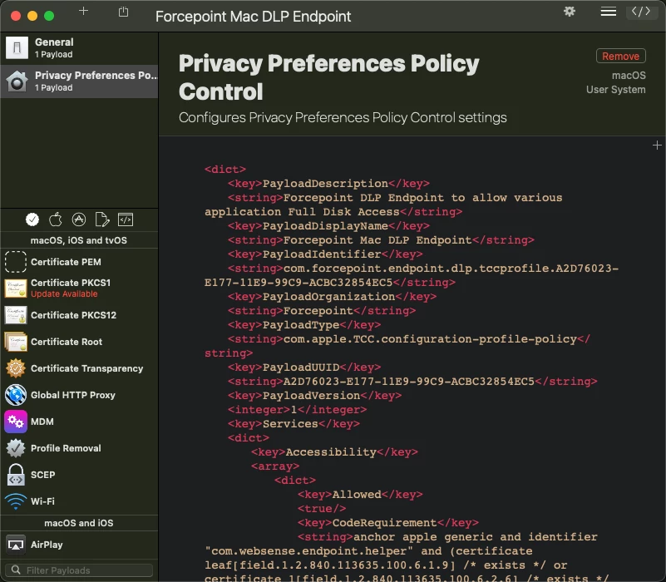Click the CodeRequirement key line

[387, 522]
